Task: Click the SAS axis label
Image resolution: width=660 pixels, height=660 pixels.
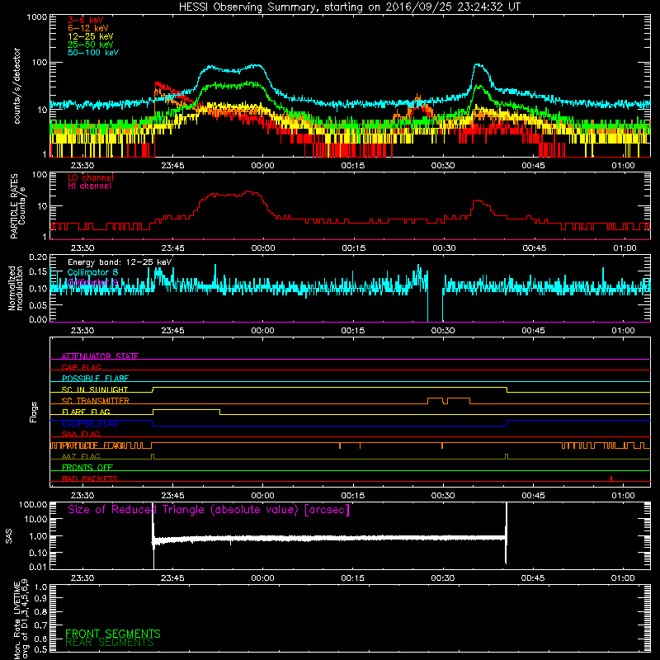Action: [x=8, y=536]
